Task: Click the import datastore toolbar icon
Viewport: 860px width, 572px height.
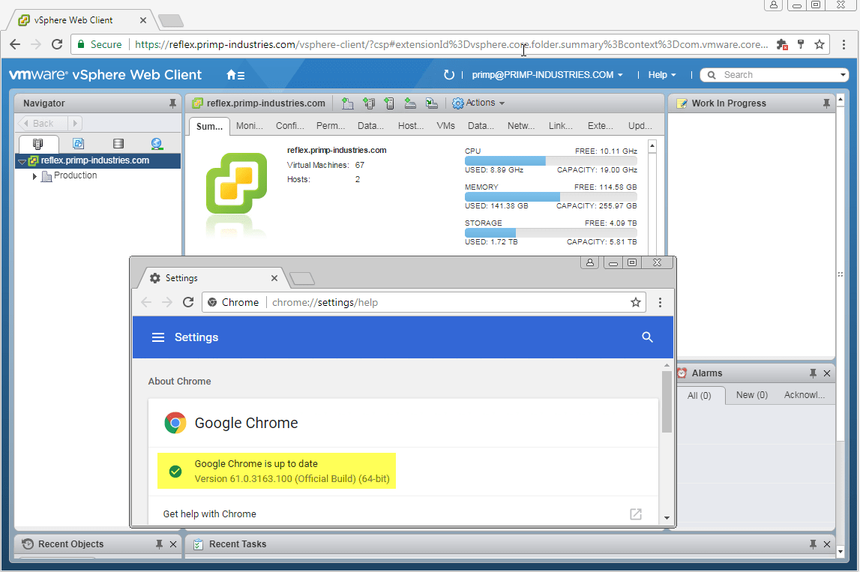Action: (432, 103)
